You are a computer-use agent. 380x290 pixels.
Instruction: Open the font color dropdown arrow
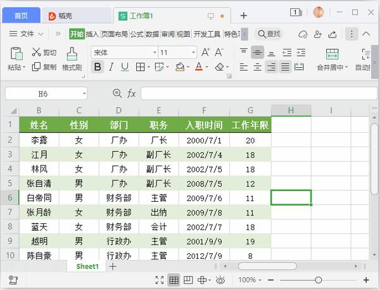206,67
